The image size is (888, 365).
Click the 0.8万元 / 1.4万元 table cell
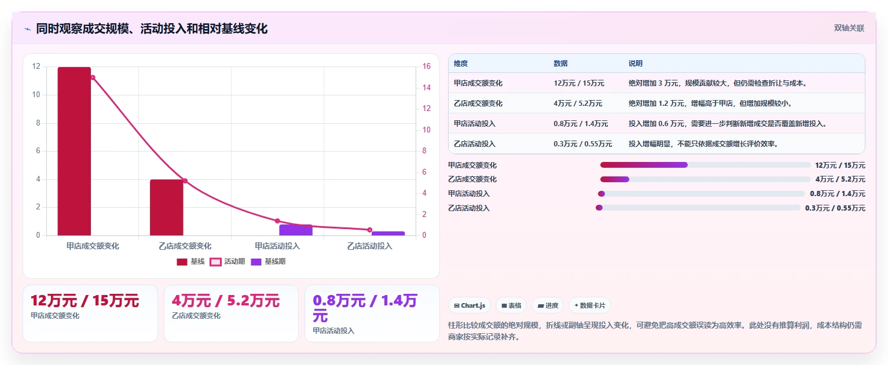coord(581,124)
